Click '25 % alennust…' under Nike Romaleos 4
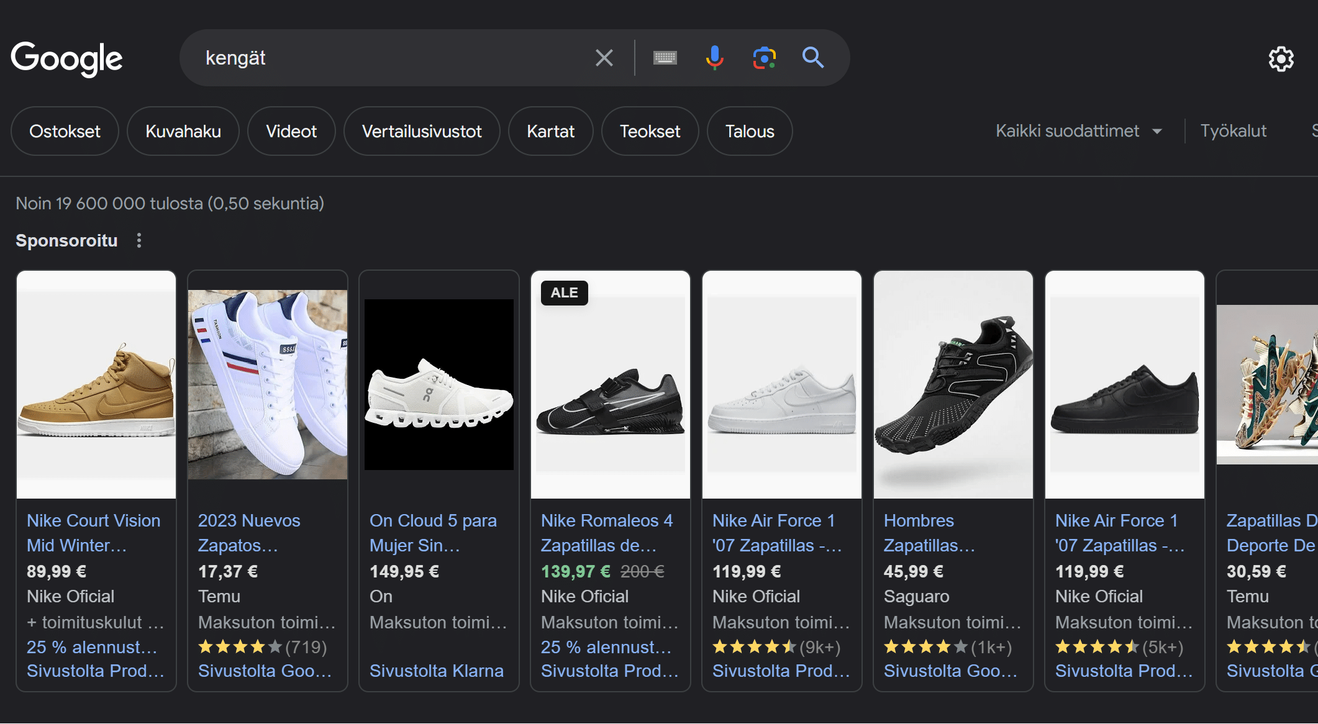Image resolution: width=1318 pixels, height=724 pixels. click(x=606, y=647)
